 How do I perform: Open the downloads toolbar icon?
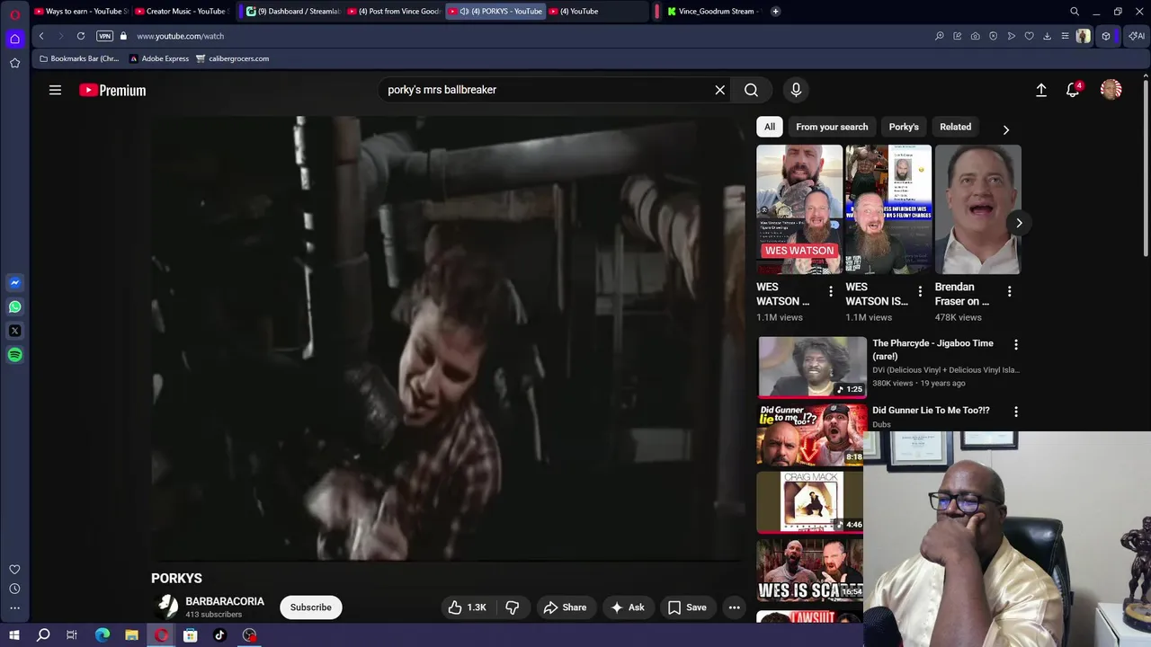coord(1048,36)
